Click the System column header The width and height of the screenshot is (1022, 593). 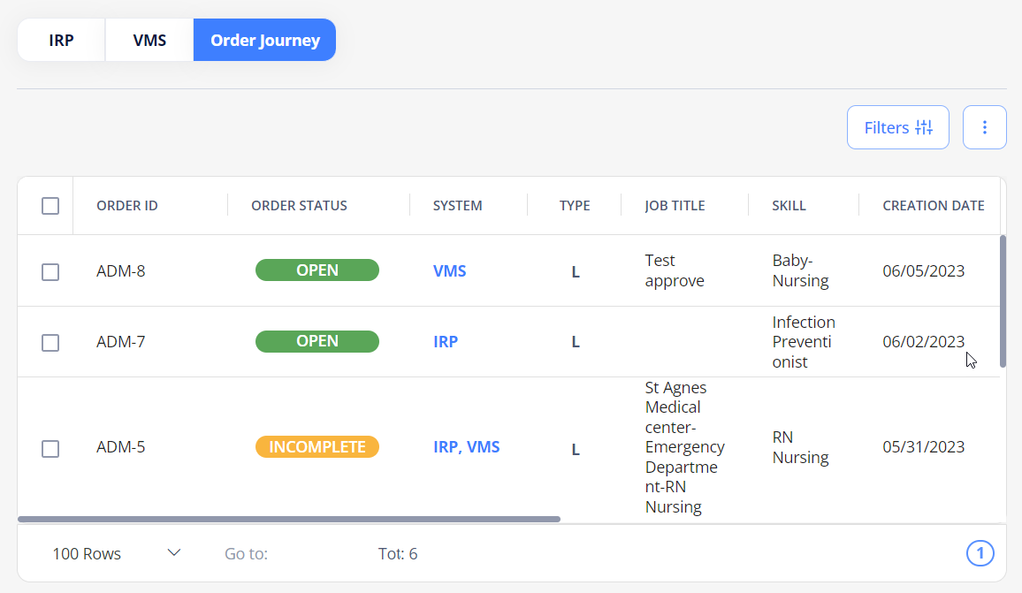pos(458,206)
